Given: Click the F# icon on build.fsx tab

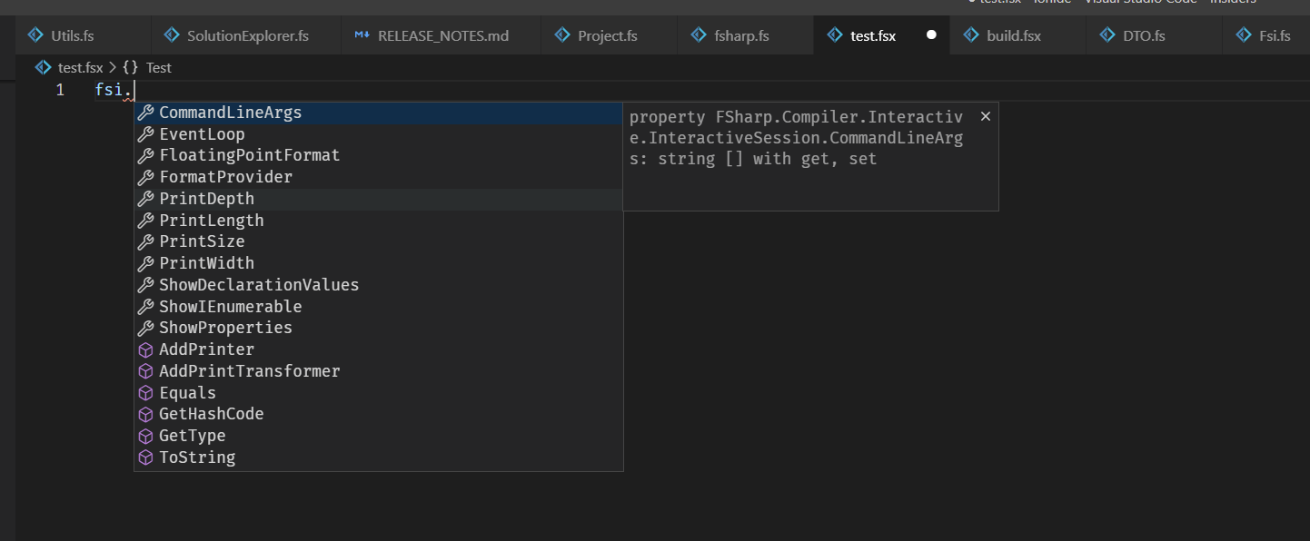Looking at the screenshot, I should tap(971, 35).
